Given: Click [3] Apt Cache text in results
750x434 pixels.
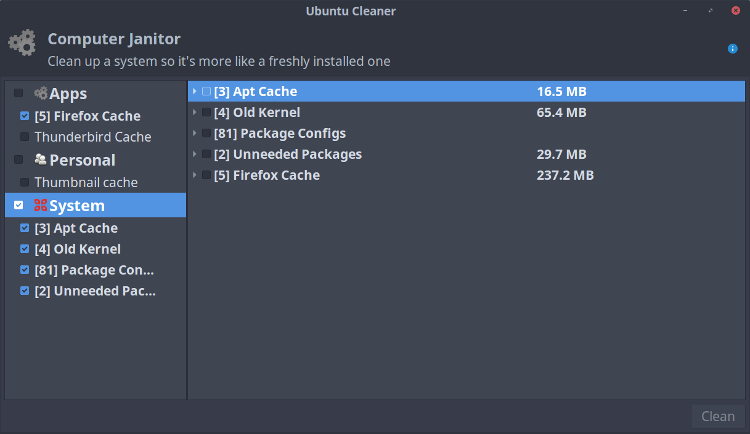Looking at the screenshot, I should 256,91.
